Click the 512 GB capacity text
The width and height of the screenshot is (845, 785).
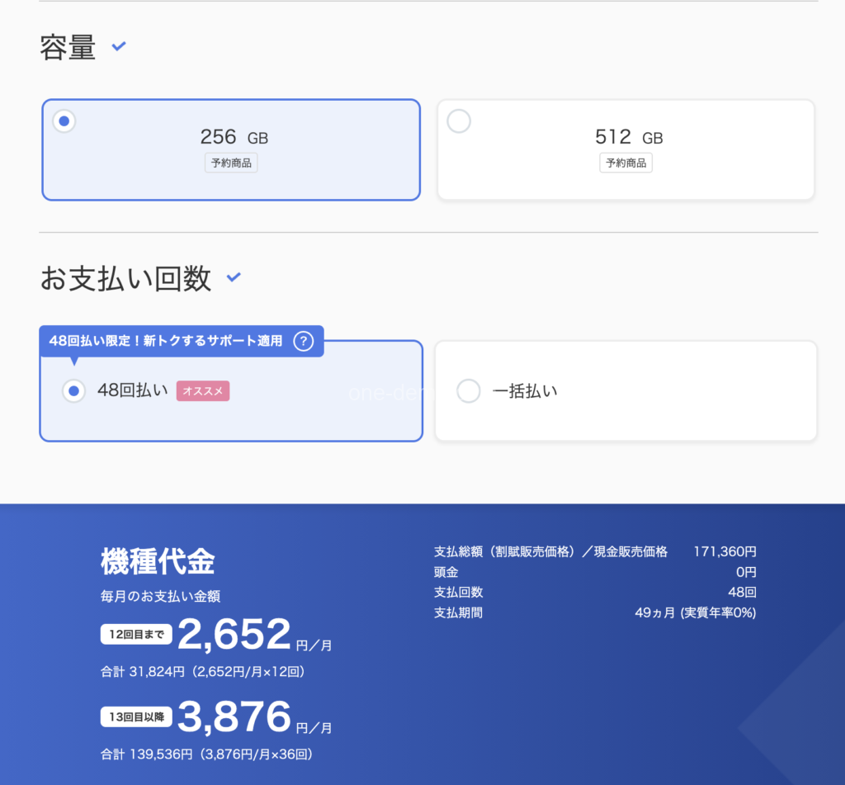coord(628,137)
